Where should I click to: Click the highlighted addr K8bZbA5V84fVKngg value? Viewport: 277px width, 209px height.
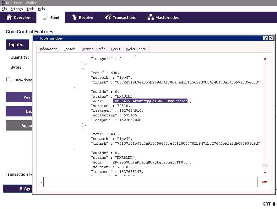tap(150, 101)
